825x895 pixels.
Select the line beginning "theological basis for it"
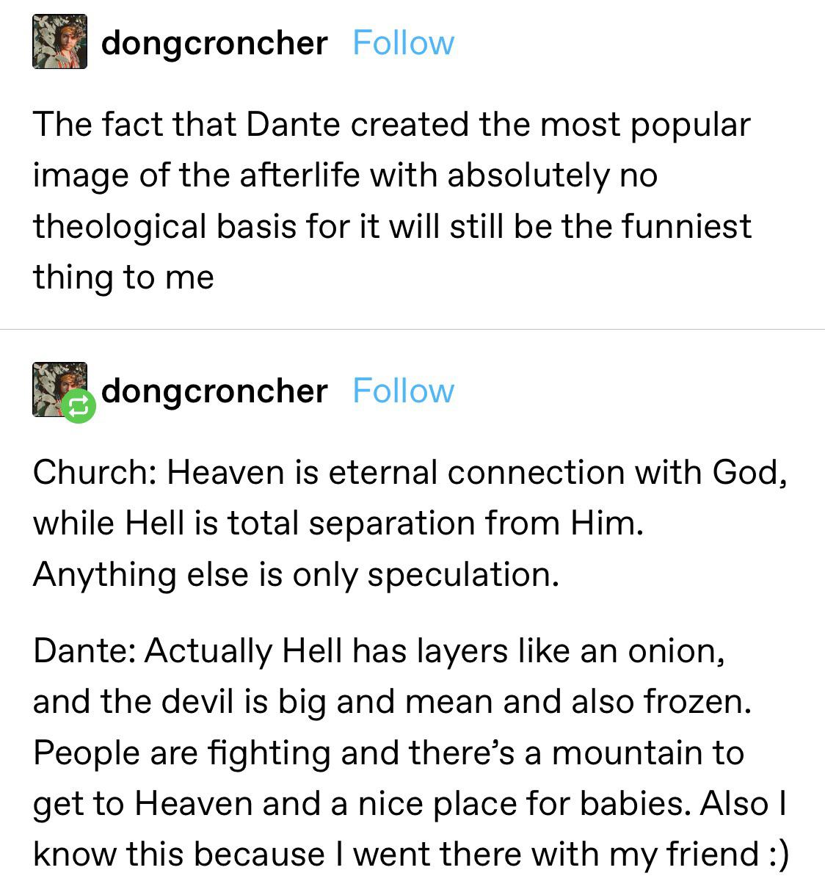pos(391,226)
